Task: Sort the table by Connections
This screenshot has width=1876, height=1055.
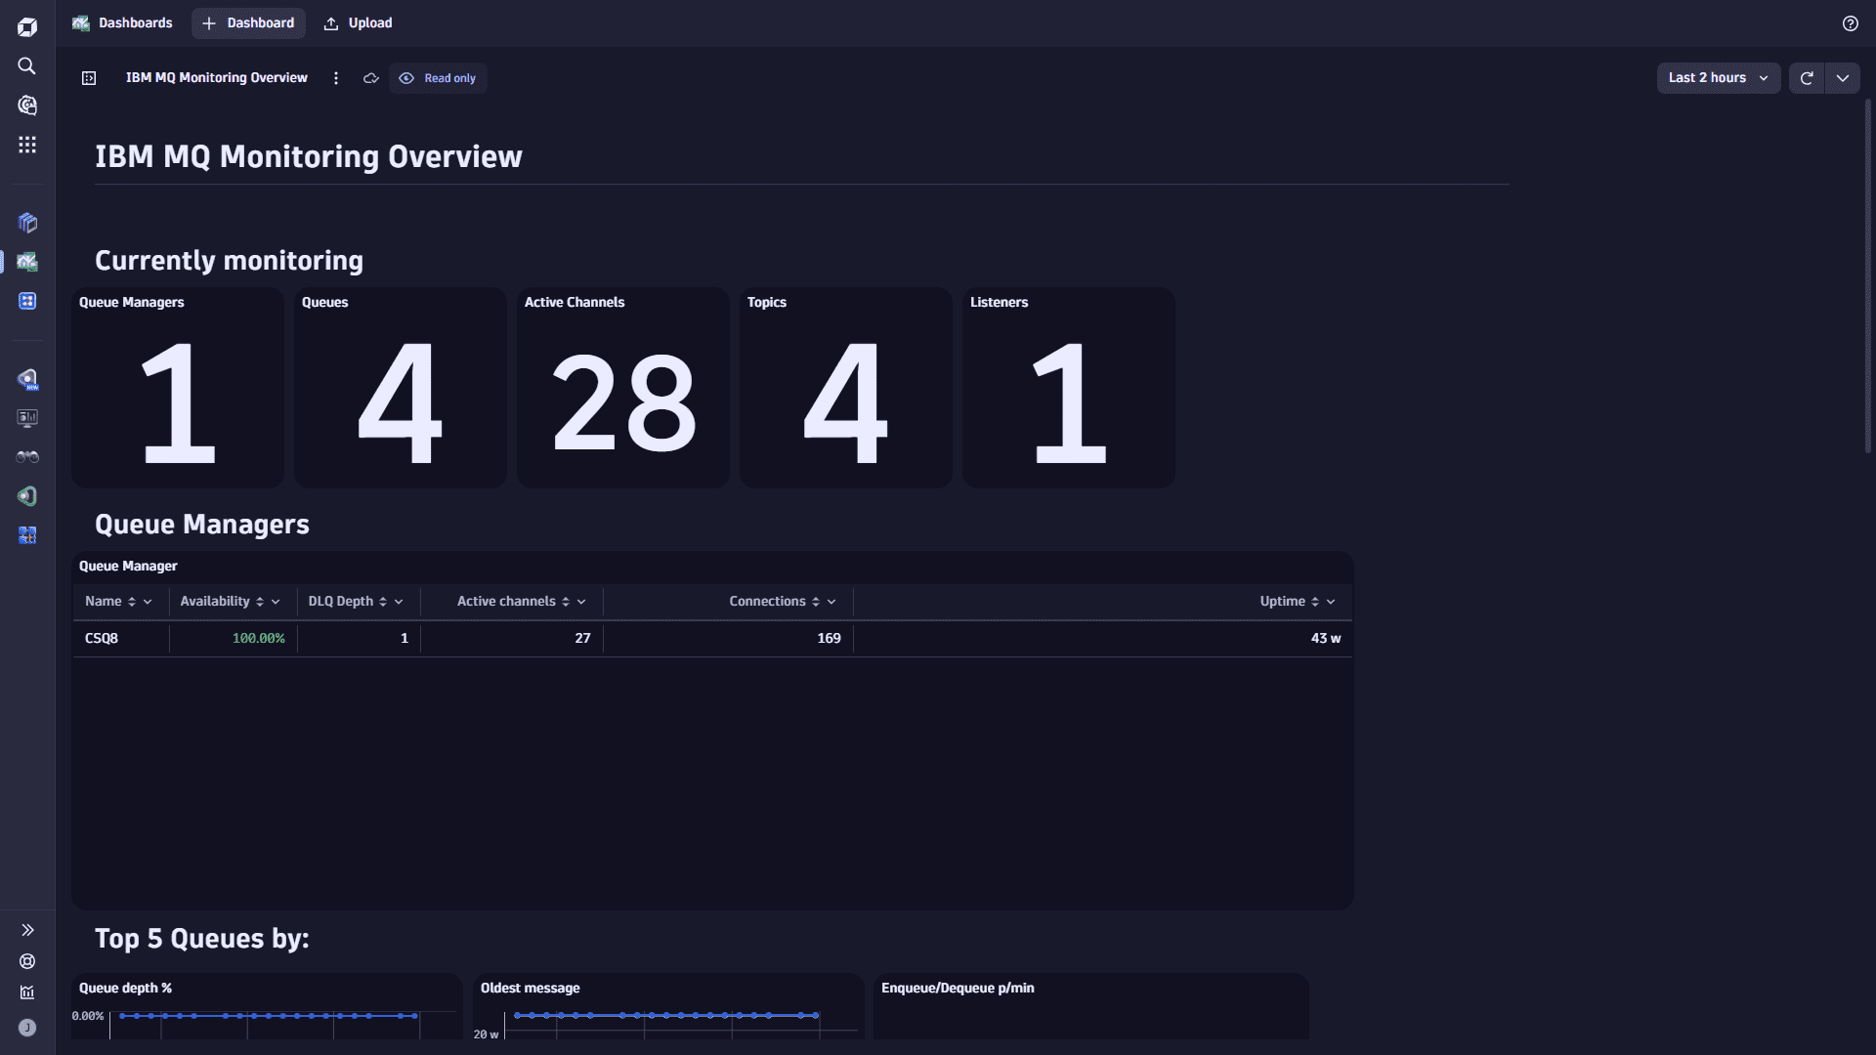Action: point(816,602)
